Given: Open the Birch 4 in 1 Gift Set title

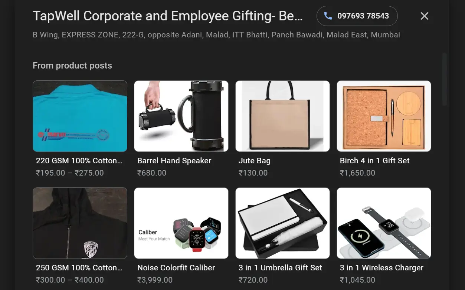Looking at the screenshot, I should click(374, 161).
